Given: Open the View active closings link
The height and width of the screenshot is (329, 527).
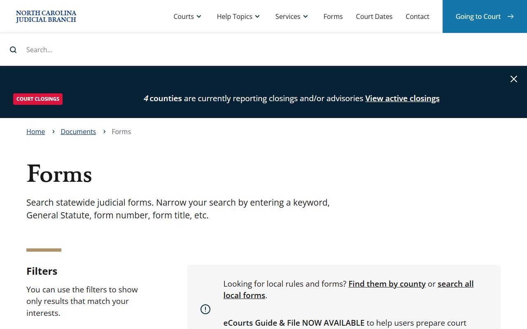Looking at the screenshot, I should point(402,98).
